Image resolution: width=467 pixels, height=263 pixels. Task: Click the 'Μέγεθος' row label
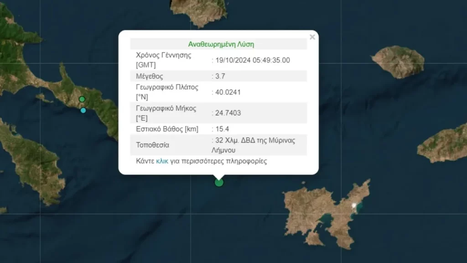click(x=150, y=76)
